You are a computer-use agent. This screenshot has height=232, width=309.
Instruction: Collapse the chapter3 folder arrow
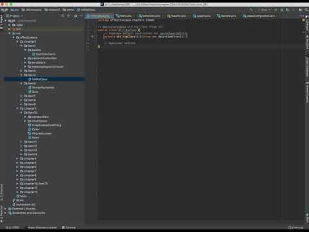pyautogui.click(x=17, y=108)
